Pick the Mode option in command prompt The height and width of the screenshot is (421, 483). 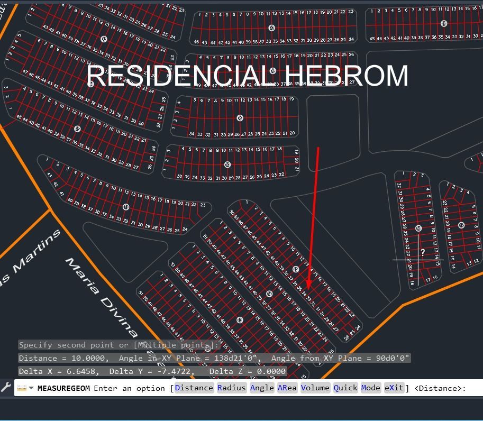(370, 388)
